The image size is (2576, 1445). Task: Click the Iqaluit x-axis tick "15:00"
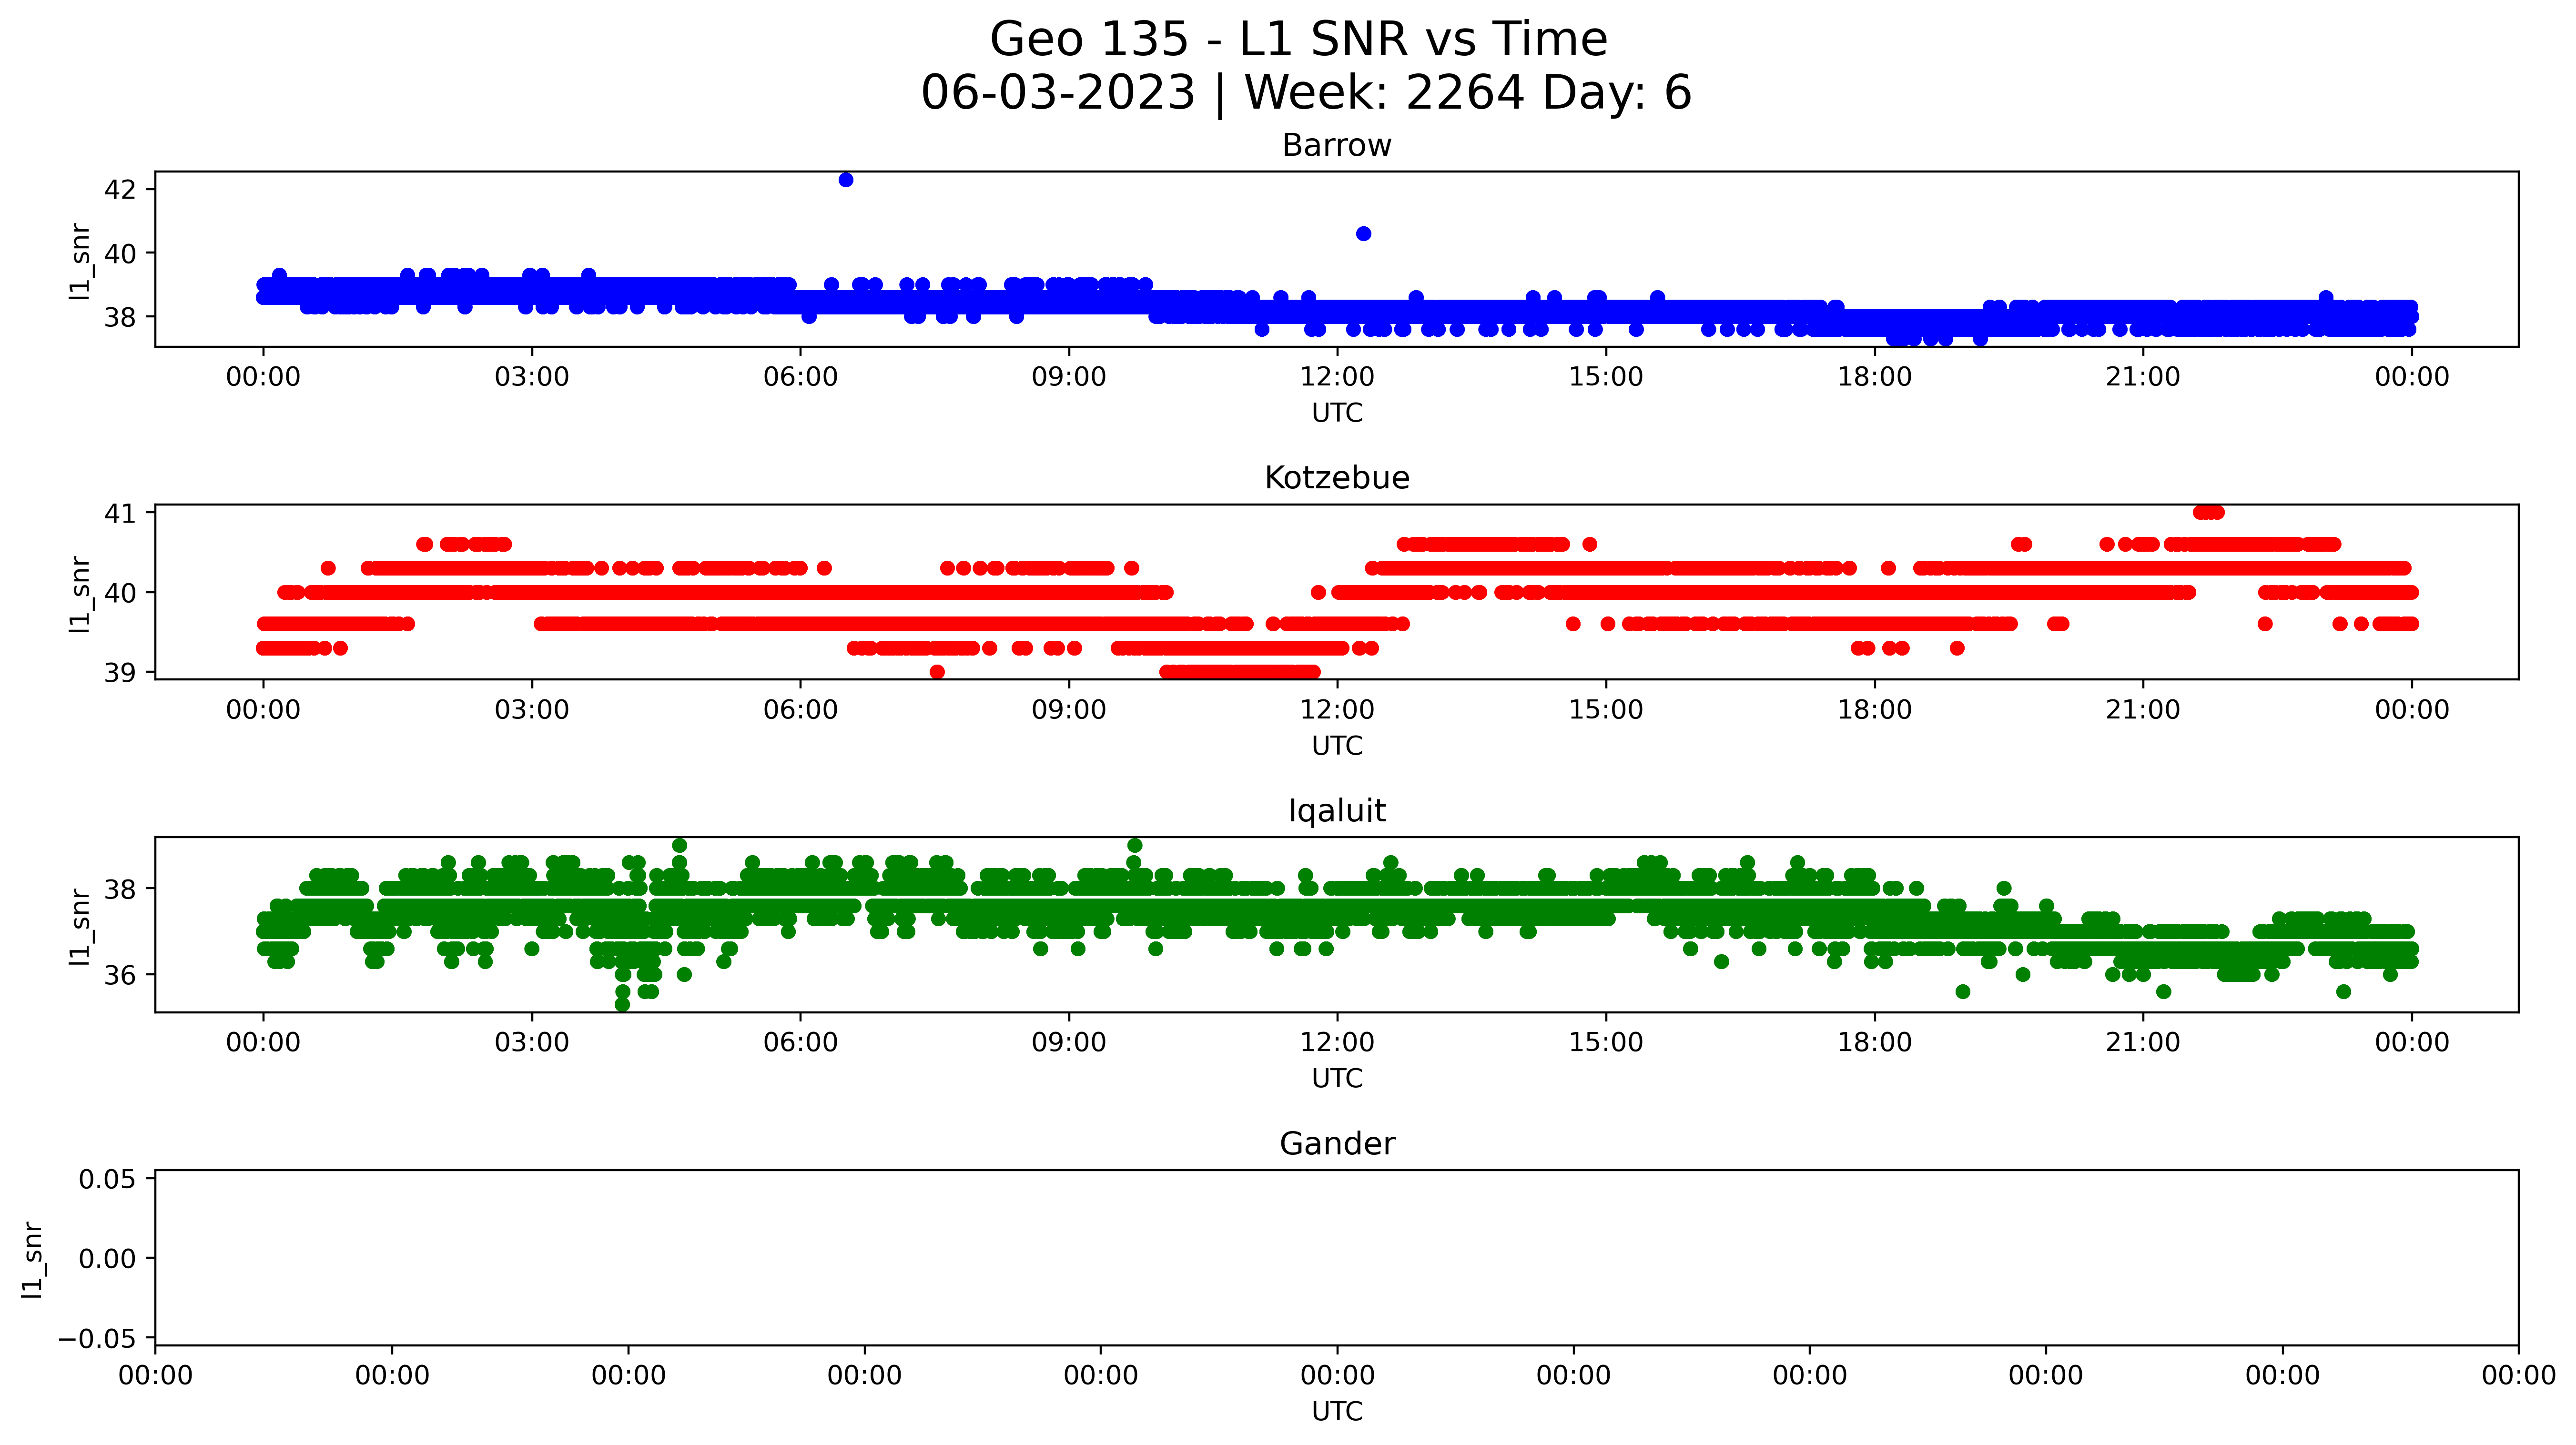(x=1606, y=1042)
